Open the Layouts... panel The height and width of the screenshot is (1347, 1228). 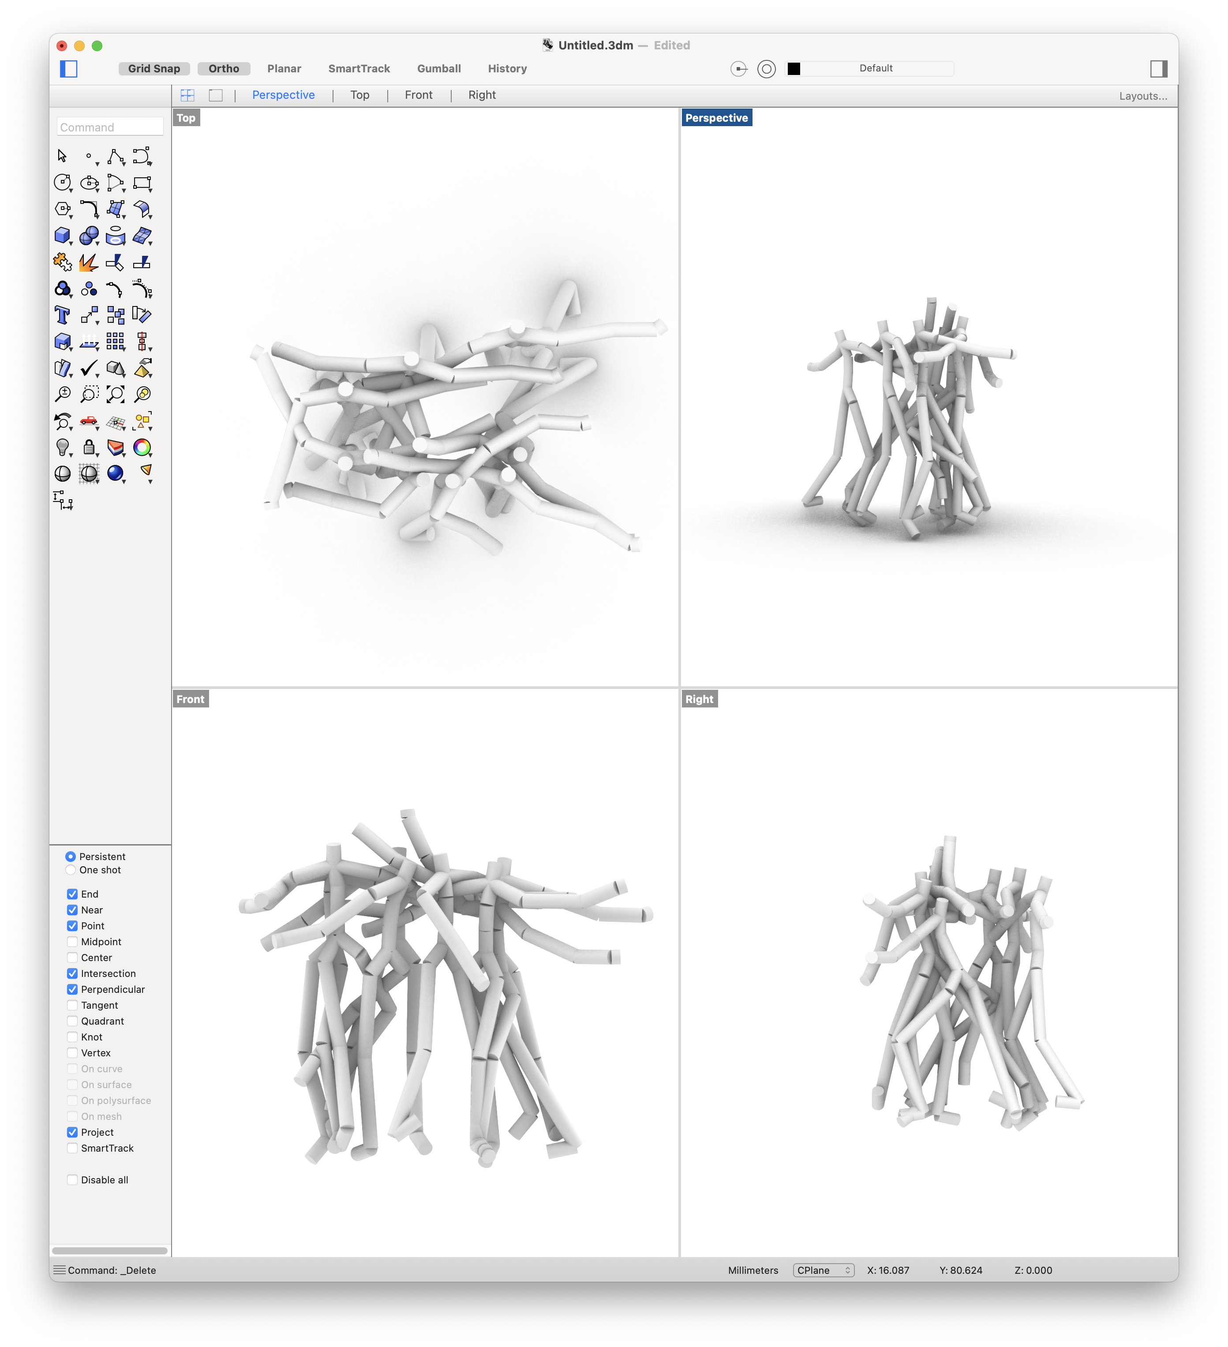click(x=1143, y=96)
